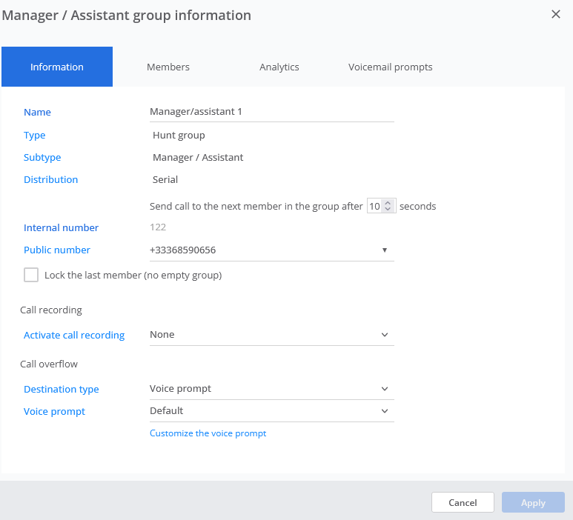Click the Internal number label

click(x=61, y=228)
